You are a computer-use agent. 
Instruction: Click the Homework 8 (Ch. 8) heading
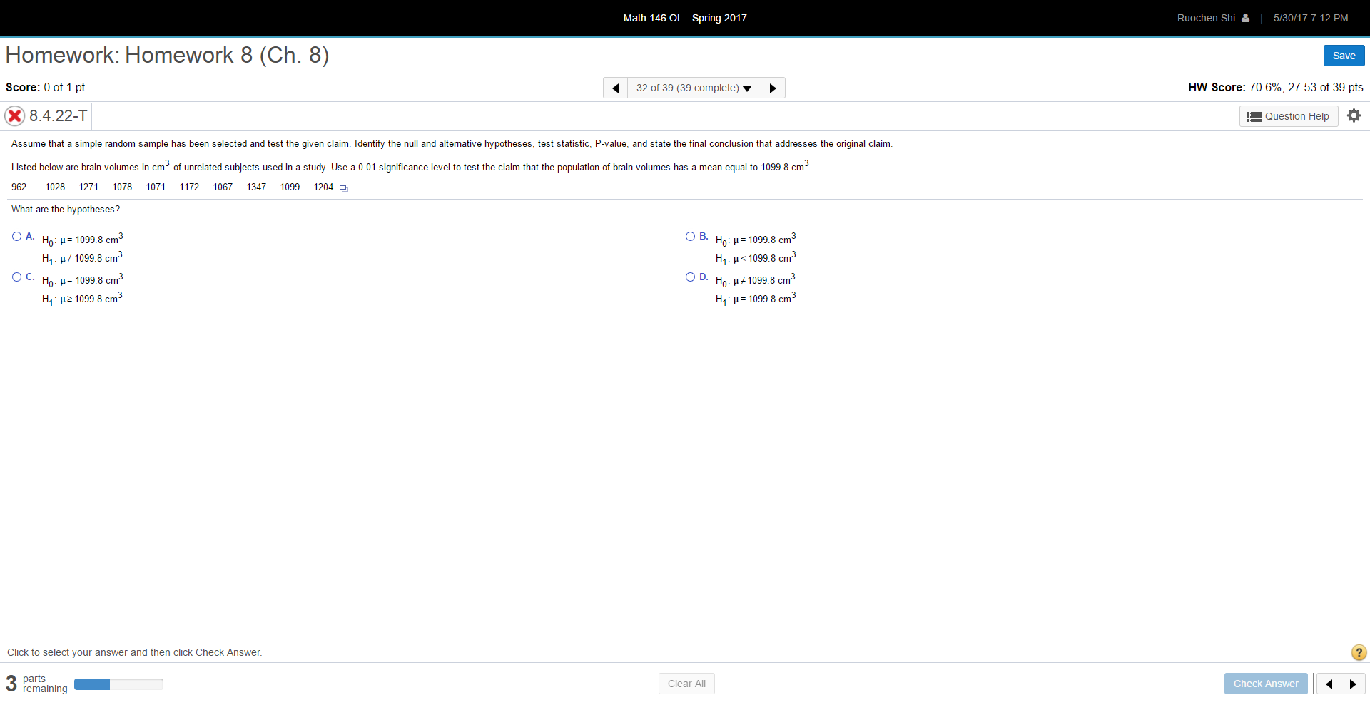167,55
